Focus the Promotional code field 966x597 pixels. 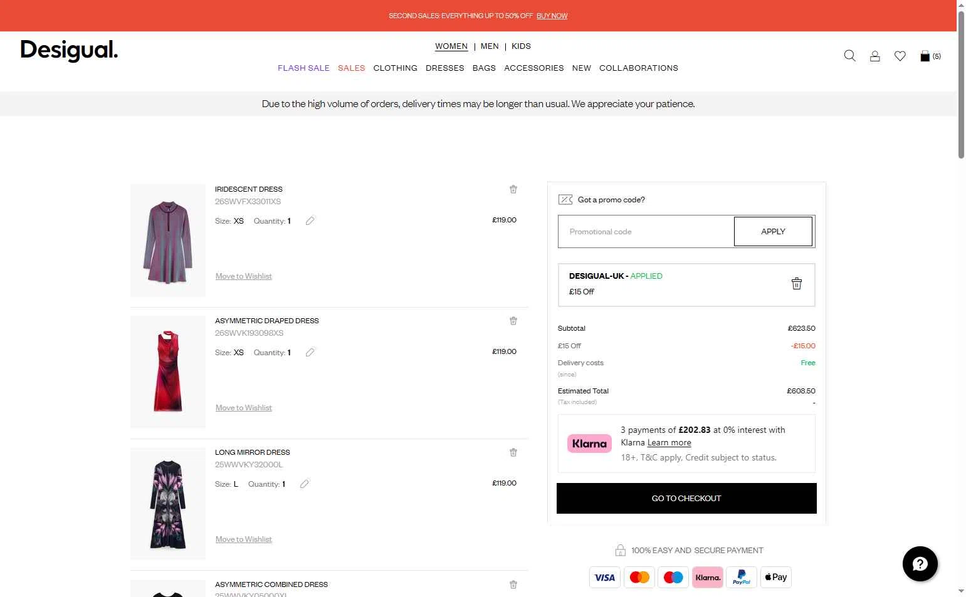[646, 231]
